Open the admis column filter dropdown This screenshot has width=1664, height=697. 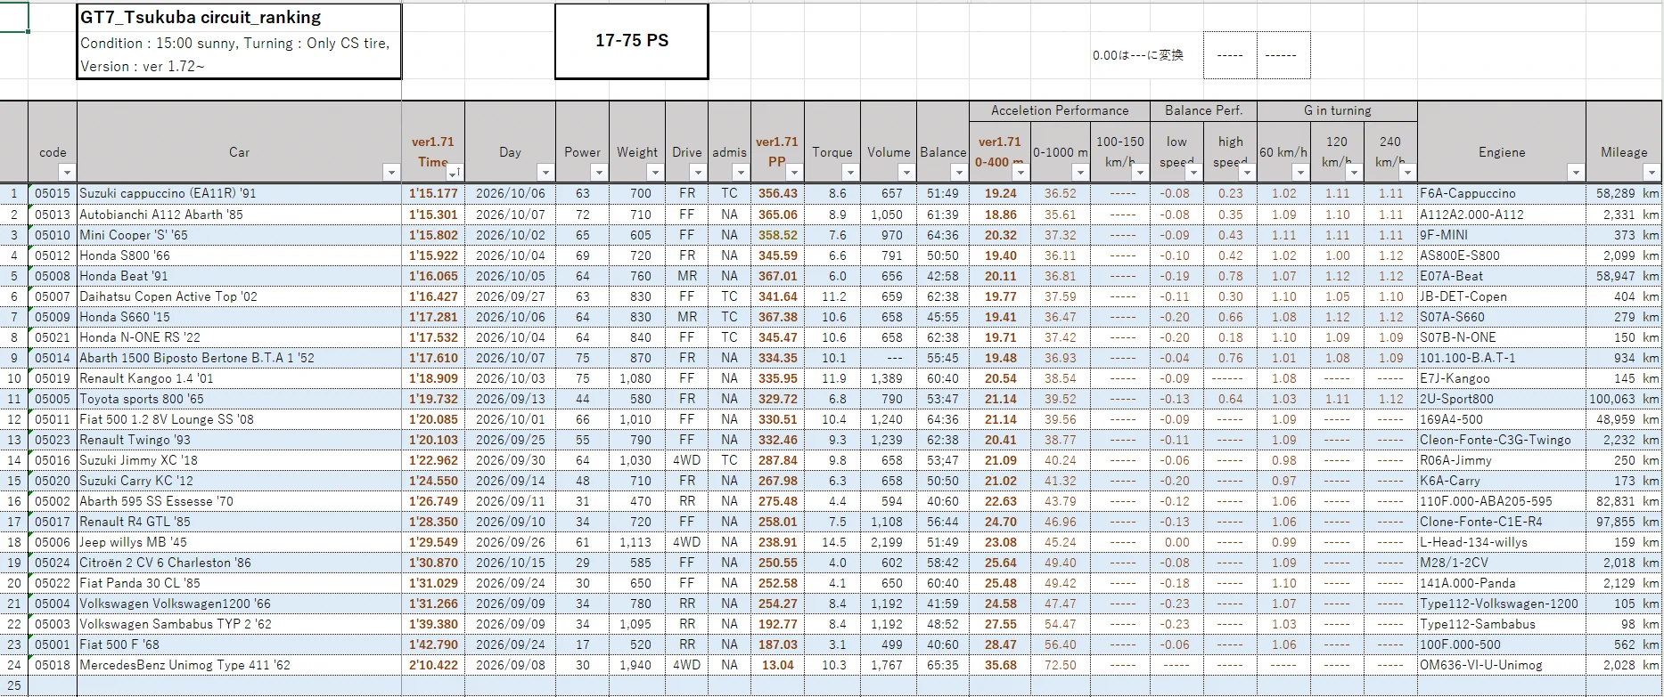741,172
